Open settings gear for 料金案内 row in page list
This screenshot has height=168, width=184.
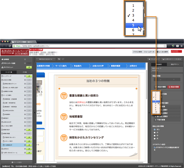tap(25, 114)
